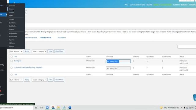196x110 pixels.
Task: Open Groups in the LMS submenu
Action: pyautogui.click(x=11, y=29)
